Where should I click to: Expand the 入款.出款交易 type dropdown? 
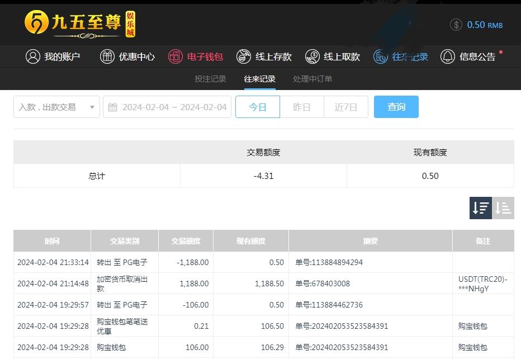56,107
